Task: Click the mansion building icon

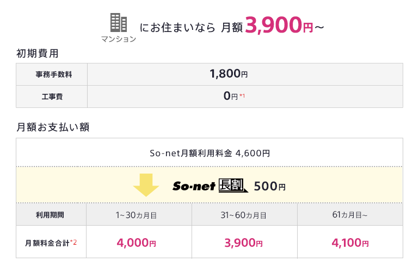Action: coord(119,23)
